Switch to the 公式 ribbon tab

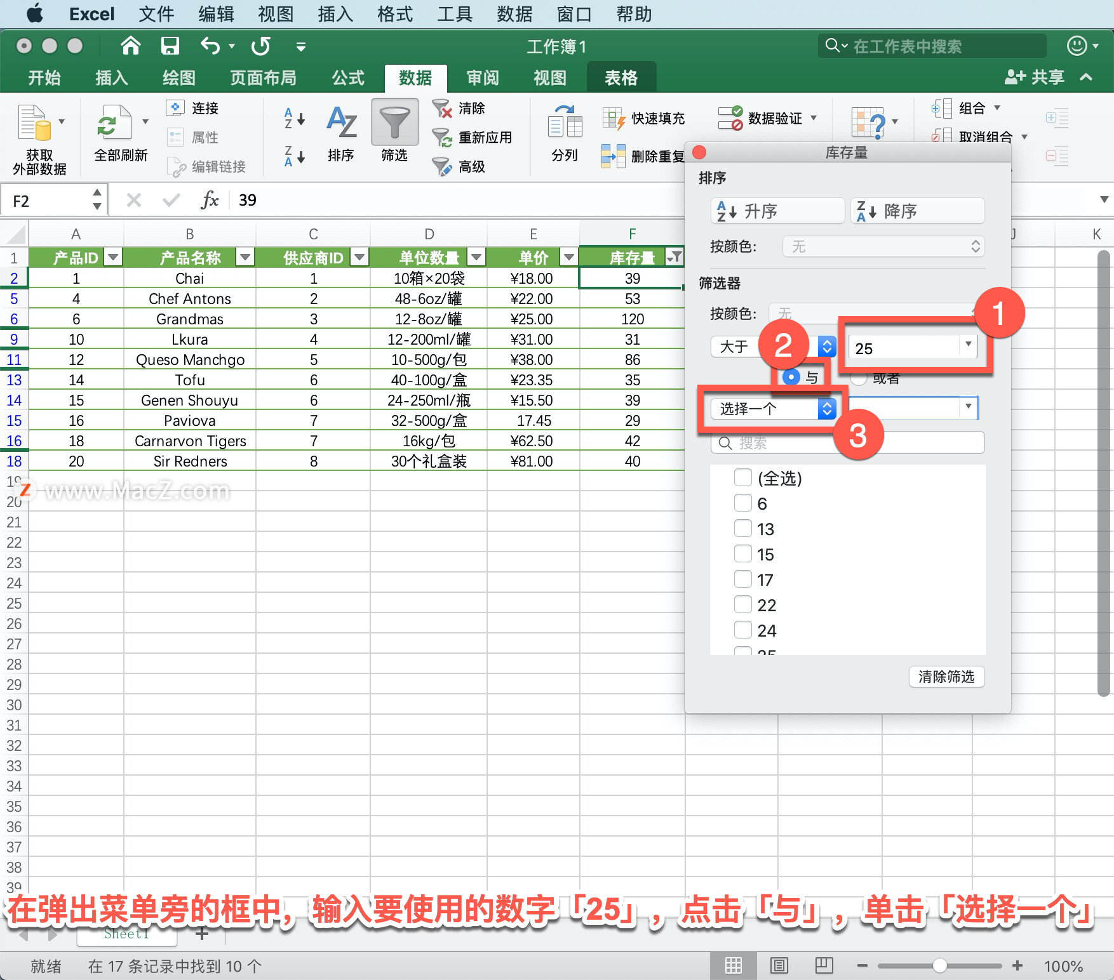coord(348,77)
